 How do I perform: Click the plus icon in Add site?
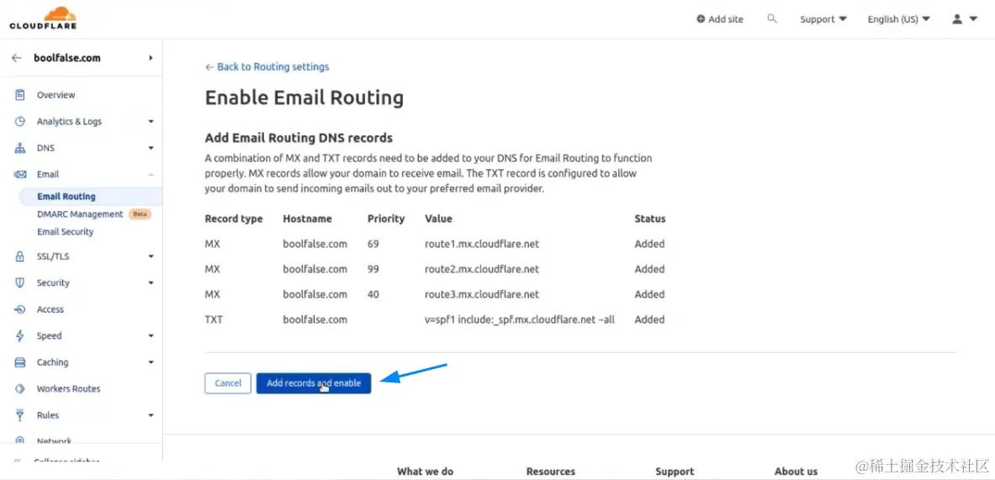[701, 19]
